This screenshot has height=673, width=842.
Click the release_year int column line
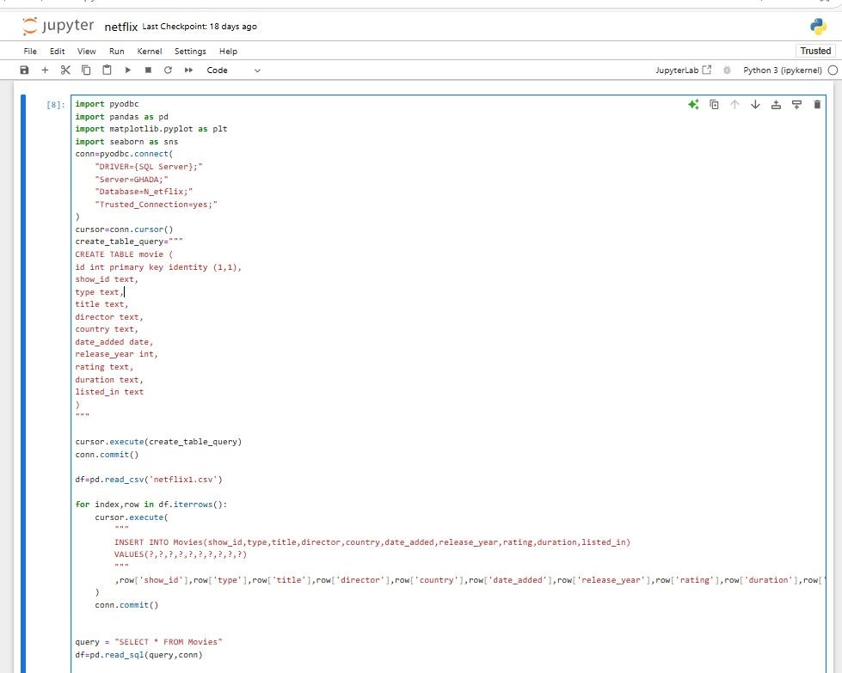116,354
